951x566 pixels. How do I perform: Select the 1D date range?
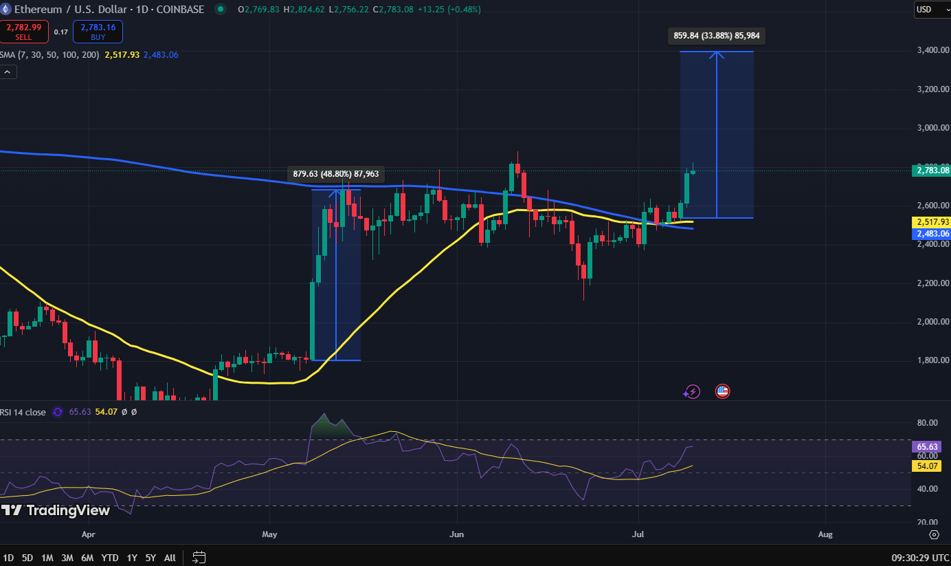tap(8, 558)
